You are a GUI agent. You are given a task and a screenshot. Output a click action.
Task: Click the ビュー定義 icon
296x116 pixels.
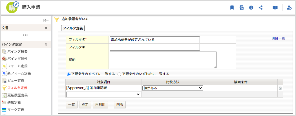point(4,81)
